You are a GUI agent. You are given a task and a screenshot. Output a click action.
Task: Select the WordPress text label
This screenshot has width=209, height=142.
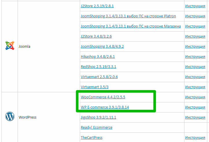27,117
